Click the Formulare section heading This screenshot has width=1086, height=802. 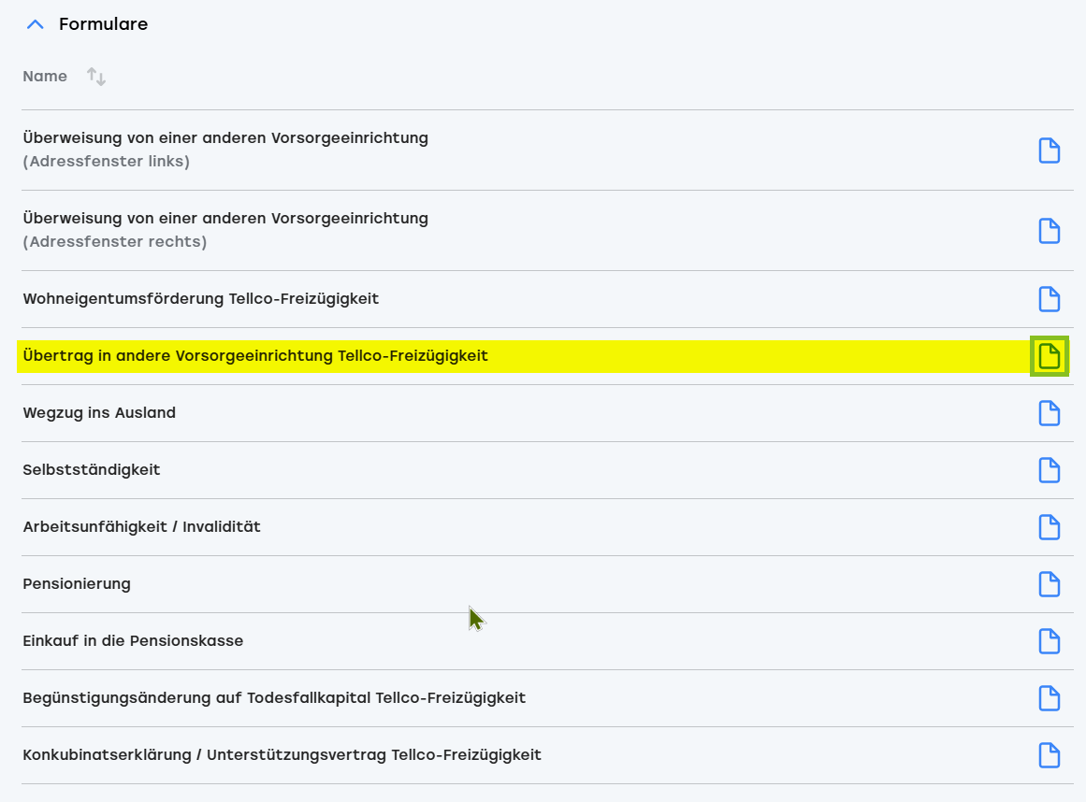pos(103,24)
